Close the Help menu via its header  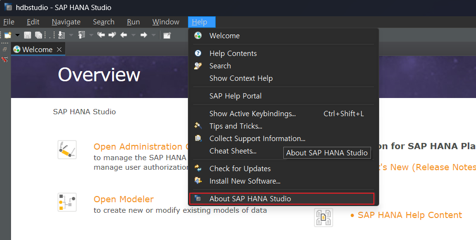pyautogui.click(x=202, y=22)
